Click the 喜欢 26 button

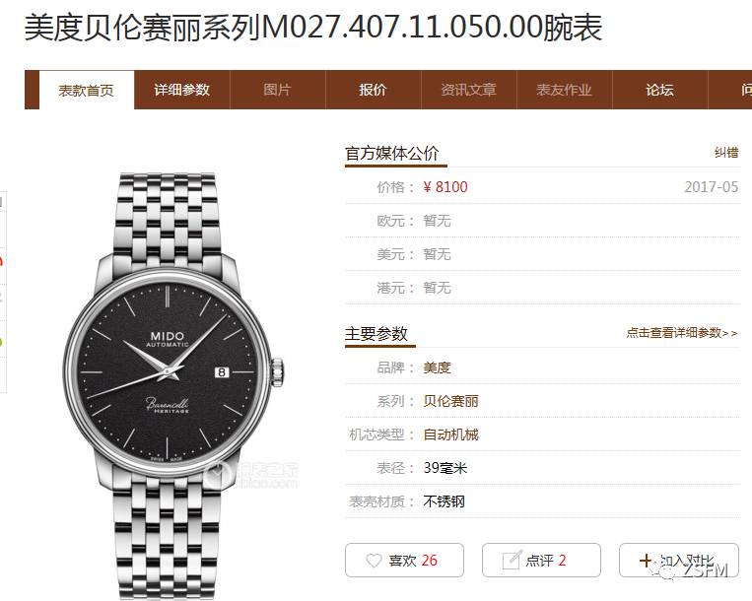(x=404, y=560)
